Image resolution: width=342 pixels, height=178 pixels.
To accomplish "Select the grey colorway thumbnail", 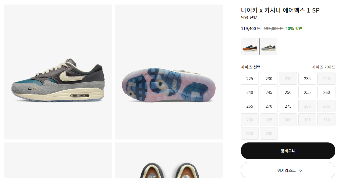I will [268, 47].
